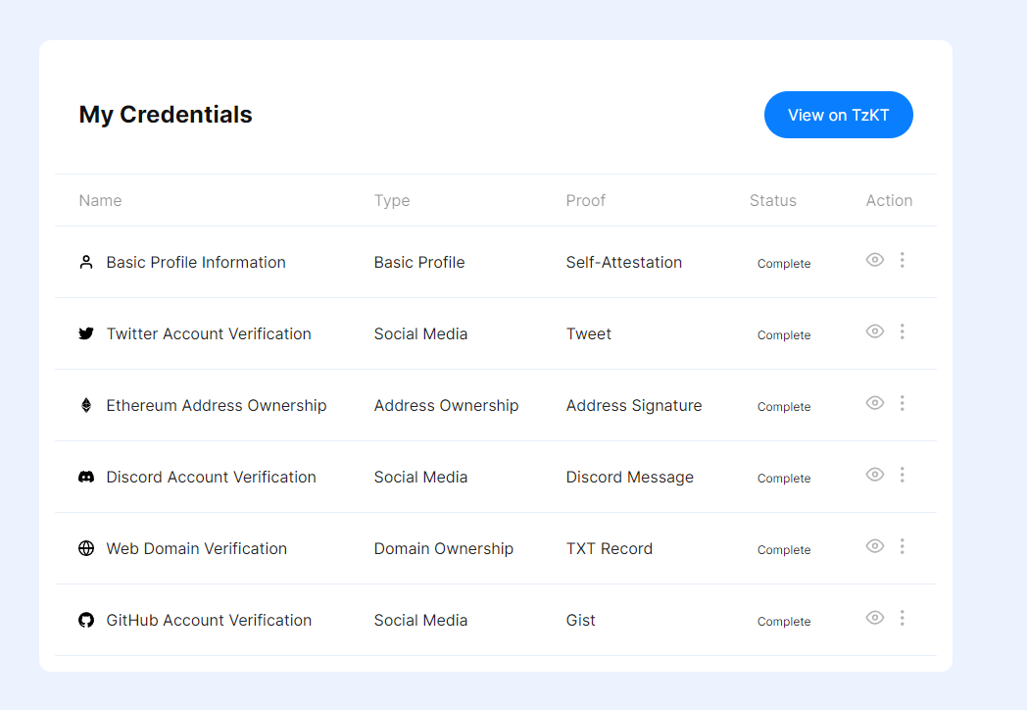Click the Status column header
Screen dimensions: 1027x710
point(773,201)
